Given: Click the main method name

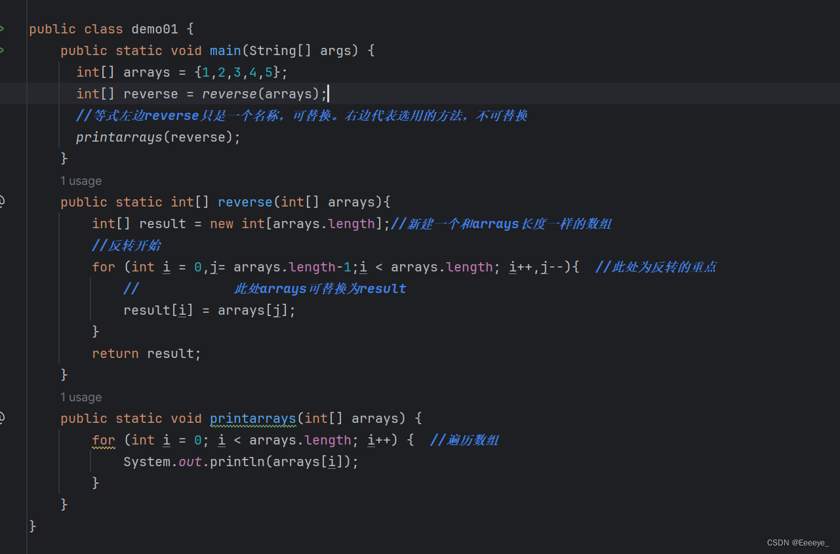Looking at the screenshot, I should 225,50.
